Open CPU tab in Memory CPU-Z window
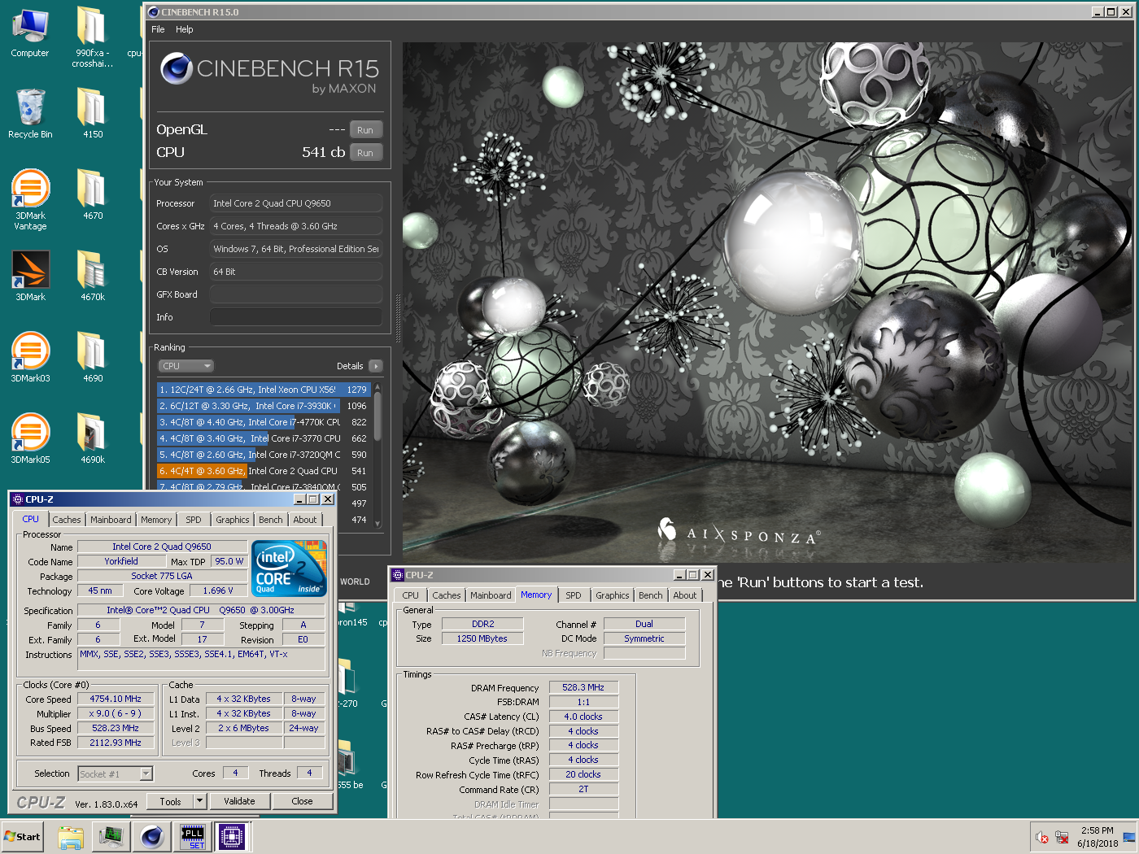Image resolution: width=1139 pixels, height=854 pixels. pos(411,595)
